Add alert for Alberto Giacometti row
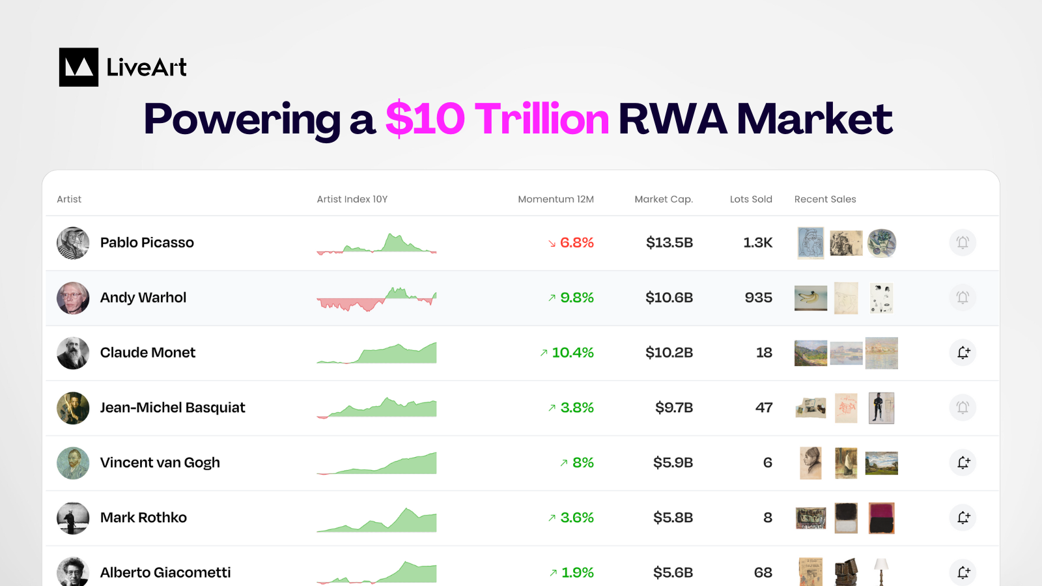 [963, 572]
